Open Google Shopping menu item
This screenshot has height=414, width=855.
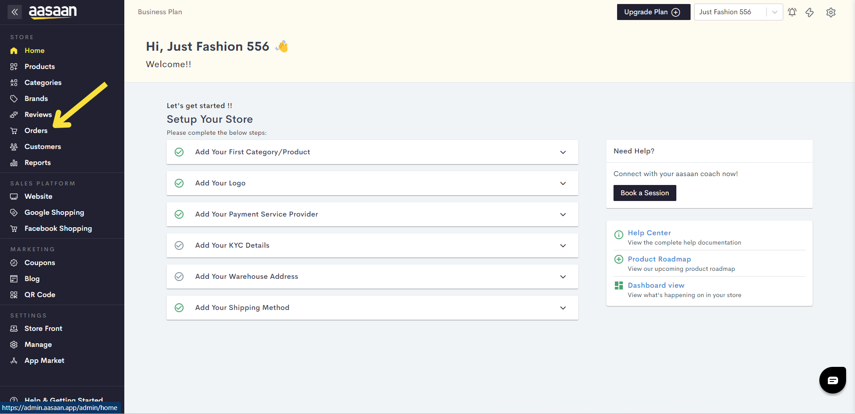click(54, 213)
